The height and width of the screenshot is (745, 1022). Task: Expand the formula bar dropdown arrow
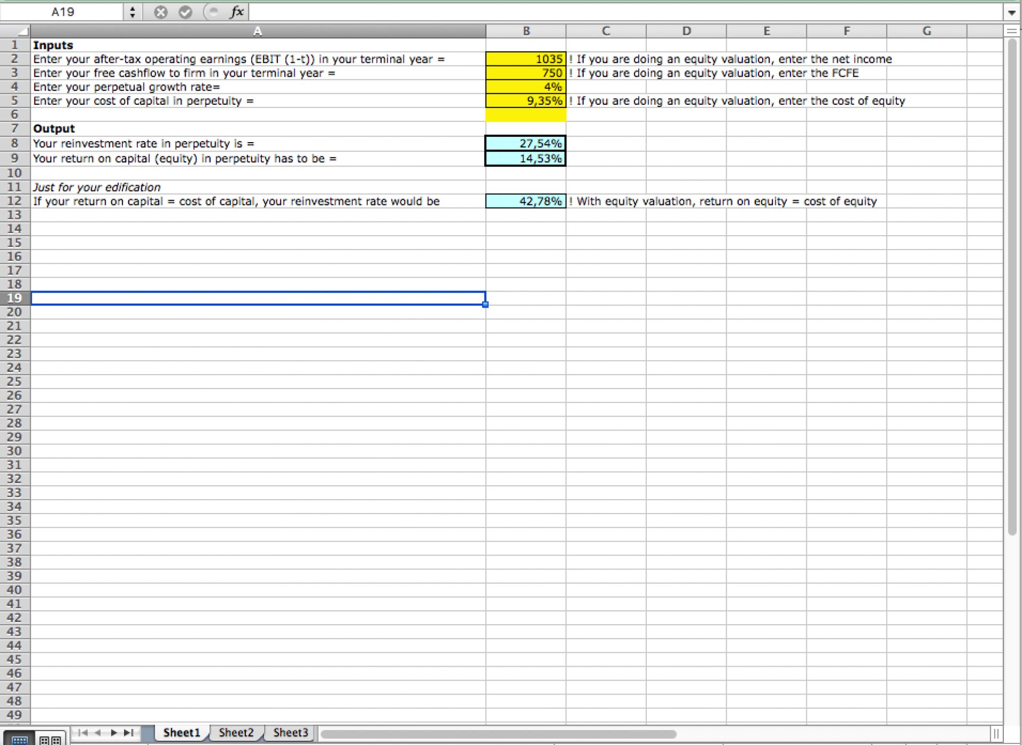click(1012, 12)
